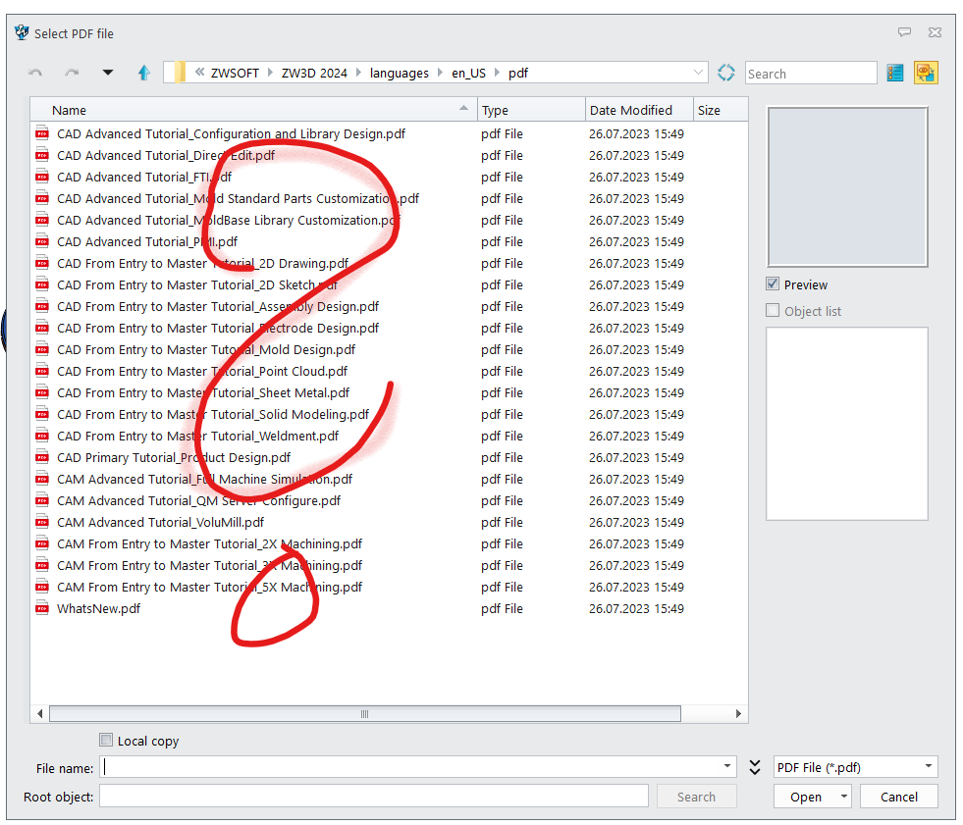This screenshot has height=825, width=963.
Task: Sort files by Date Modified column
Action: pyautogui.click(x=630, y=110)
